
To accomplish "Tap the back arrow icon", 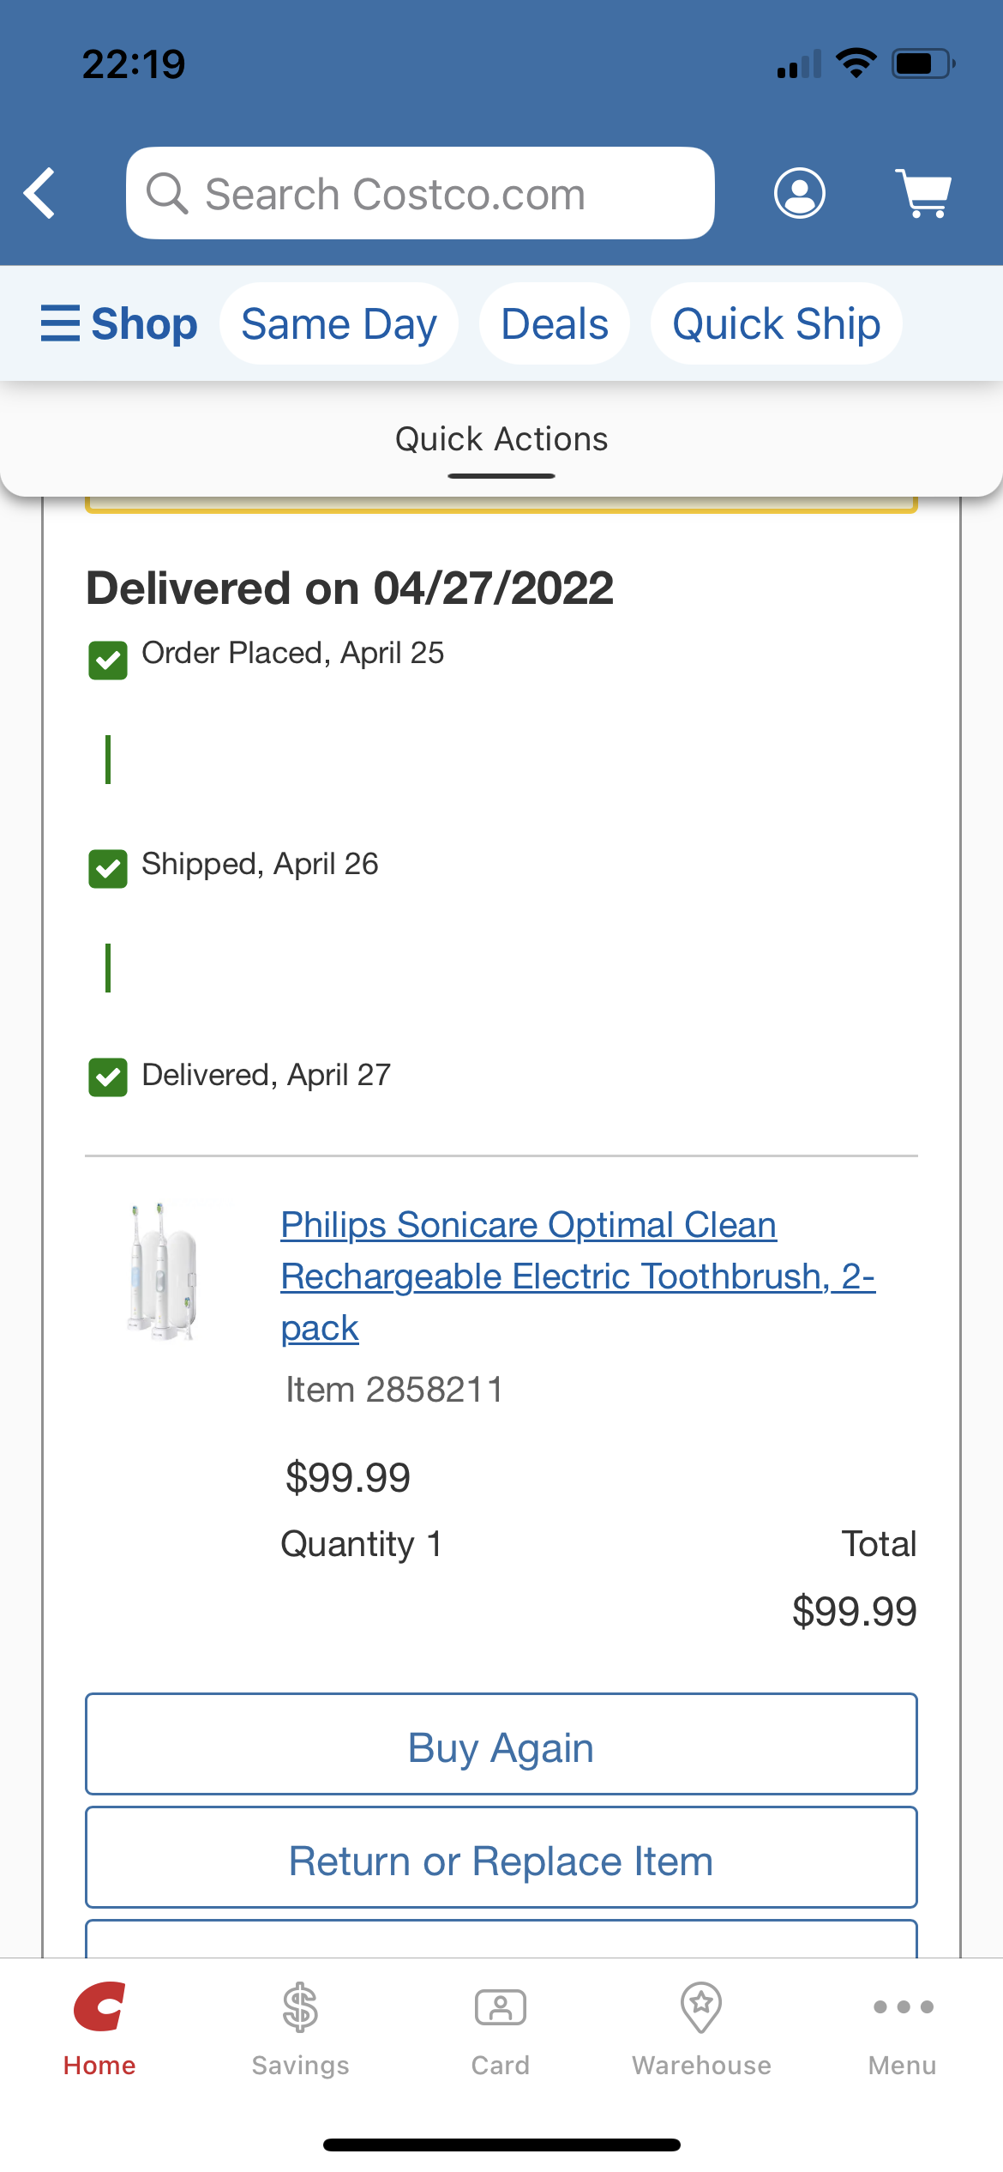I will coord(40,193).
